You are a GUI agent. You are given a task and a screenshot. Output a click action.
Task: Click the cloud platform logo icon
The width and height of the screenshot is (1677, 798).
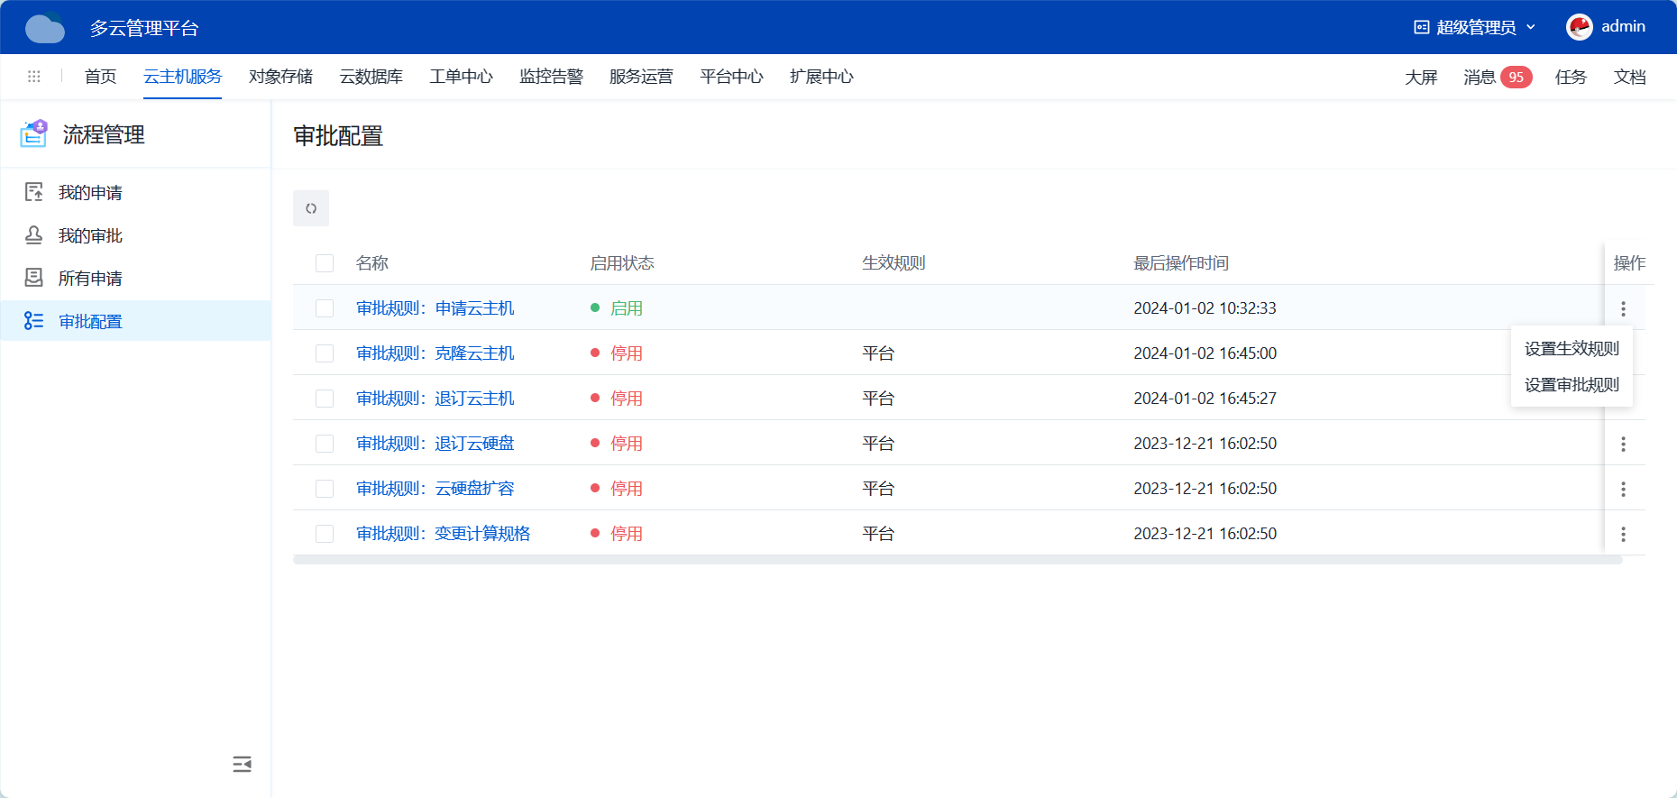point(45,27)
